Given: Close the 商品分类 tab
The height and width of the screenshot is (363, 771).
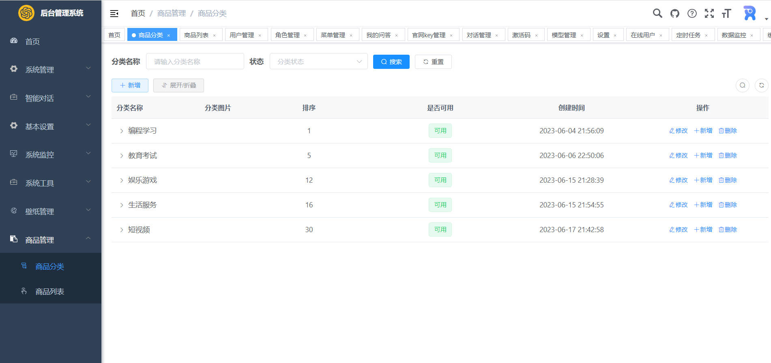Looking at the screenshot, I should [x=169, y=36].
